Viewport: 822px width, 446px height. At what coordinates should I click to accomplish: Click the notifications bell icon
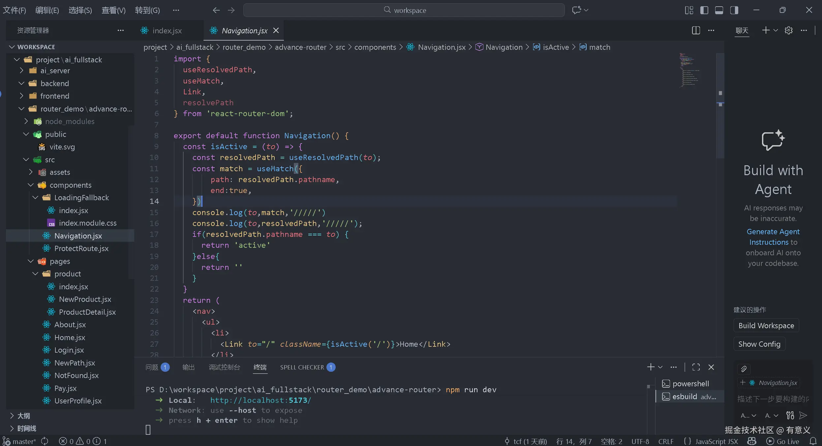[x=813, y=441]
